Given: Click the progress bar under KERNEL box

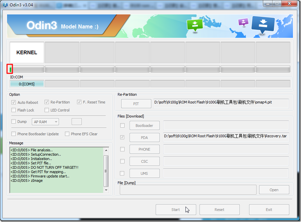Looking at the screenshot, I should coord(27,69).
